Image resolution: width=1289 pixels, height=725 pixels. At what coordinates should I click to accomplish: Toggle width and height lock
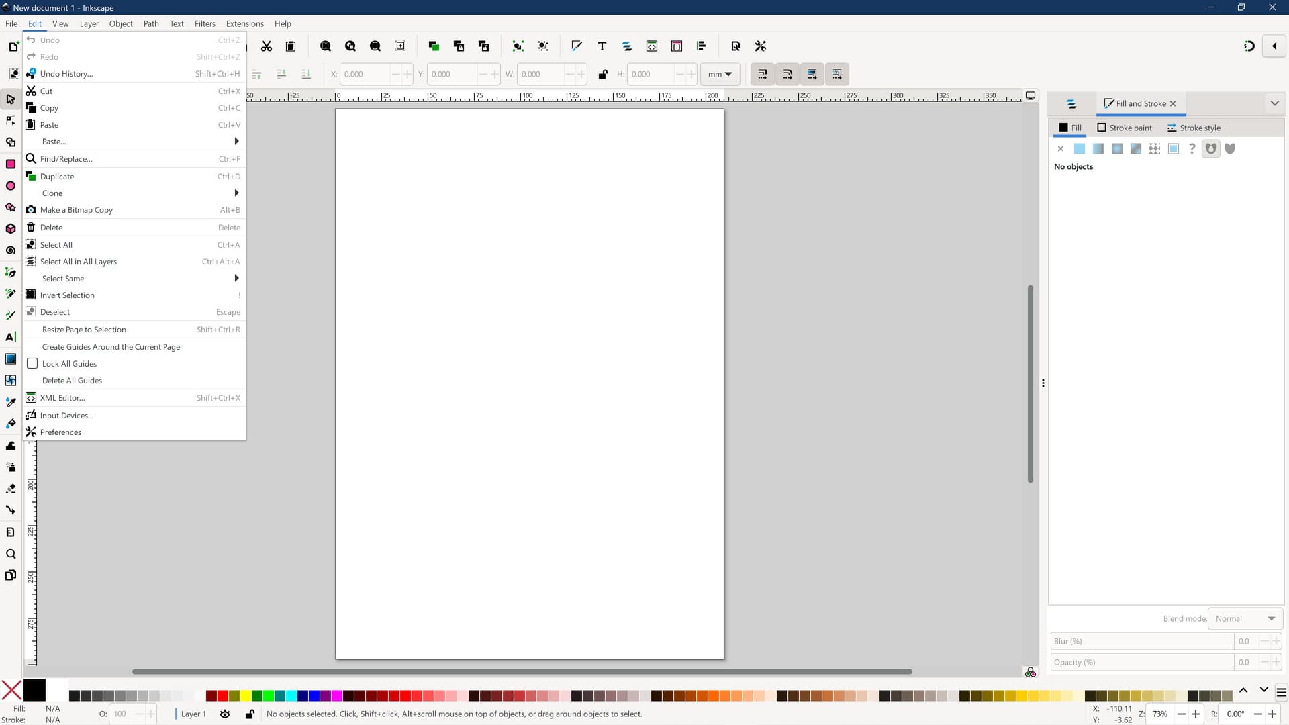coord(603,75)
